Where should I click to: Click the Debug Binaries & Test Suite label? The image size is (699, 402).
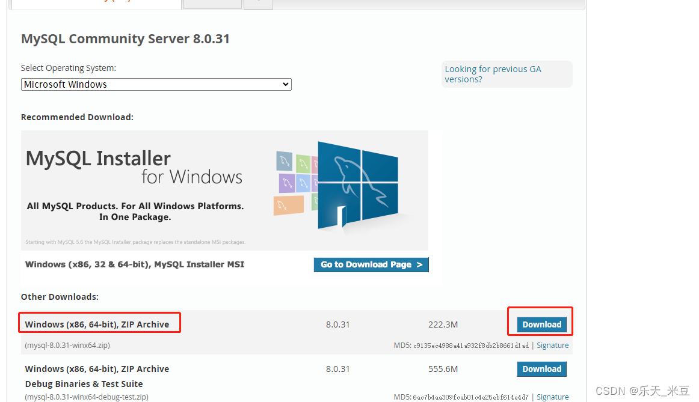pyautogui.click(x=84, y=384)
